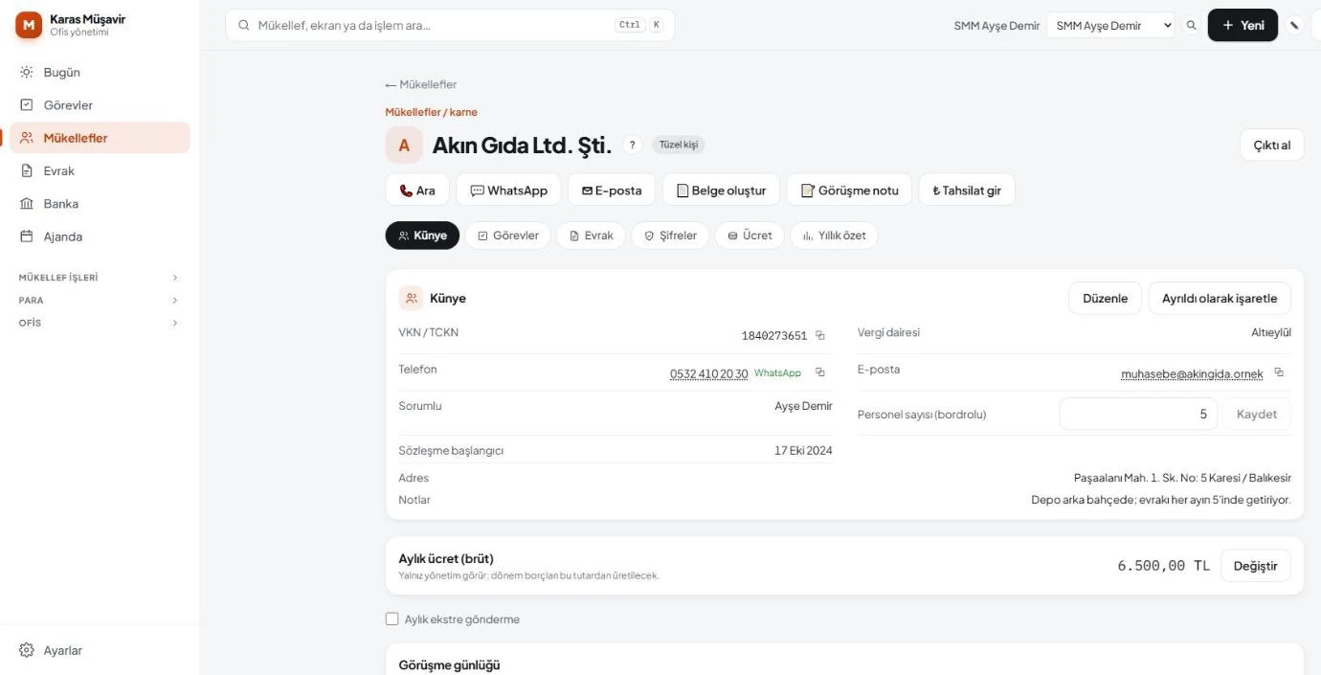The height and width of the screenshot is (675, 1321).
Task: Select the Künye tab
Action: (422, 236)
